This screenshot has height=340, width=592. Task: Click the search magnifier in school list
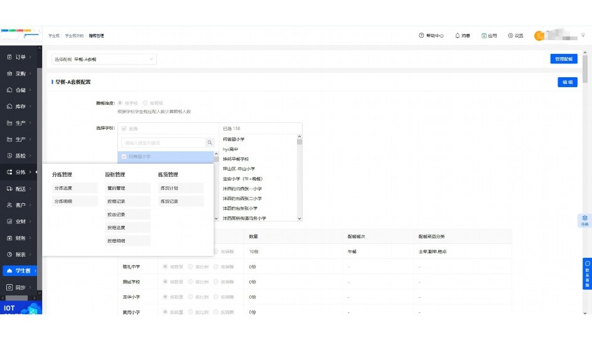(210, 143)
